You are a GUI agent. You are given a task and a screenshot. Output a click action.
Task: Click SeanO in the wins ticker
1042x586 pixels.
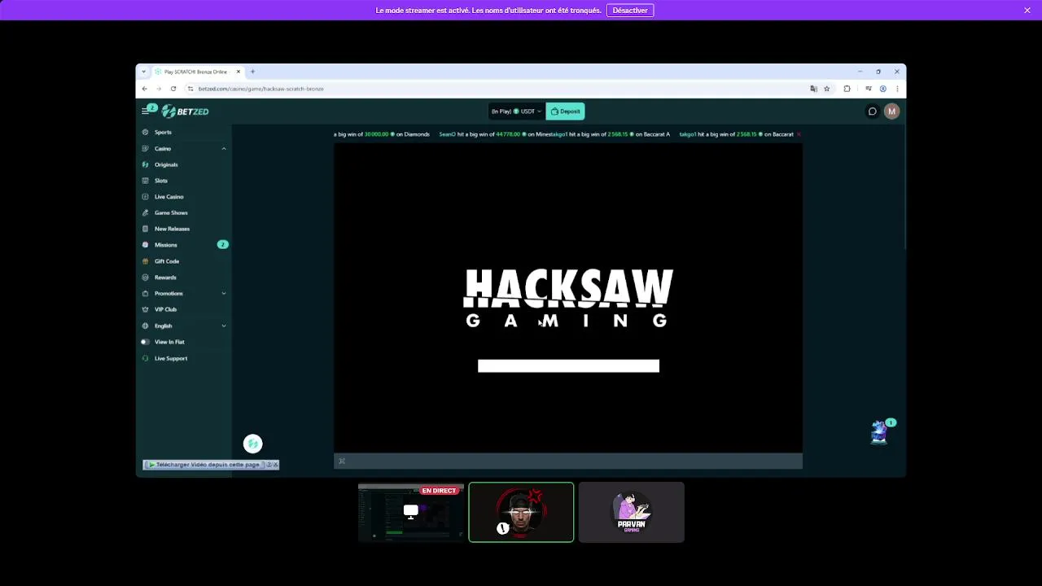pos(447,134)
